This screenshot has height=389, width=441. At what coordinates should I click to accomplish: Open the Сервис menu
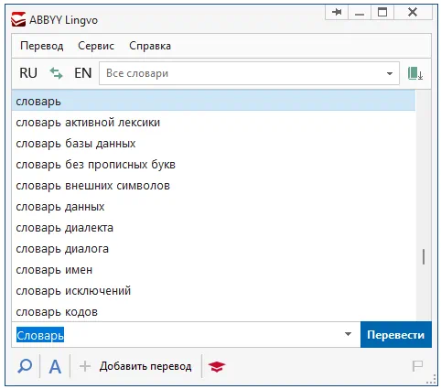pos(96,46)
